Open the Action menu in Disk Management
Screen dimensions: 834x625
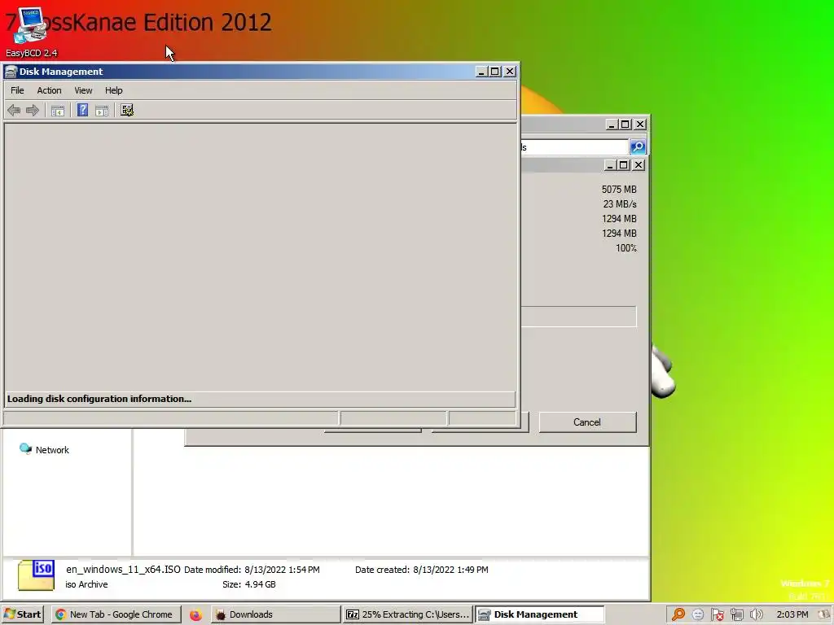click(49, 90)
